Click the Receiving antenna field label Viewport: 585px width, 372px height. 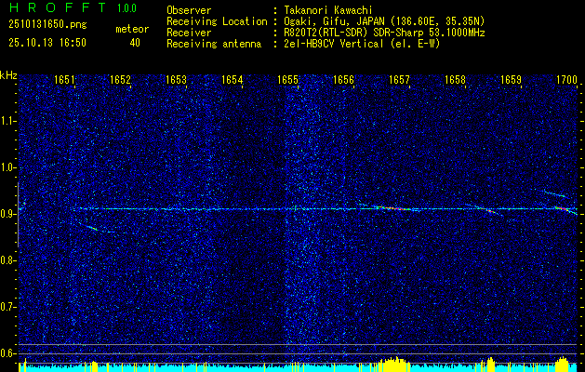(x=214, y=44)
